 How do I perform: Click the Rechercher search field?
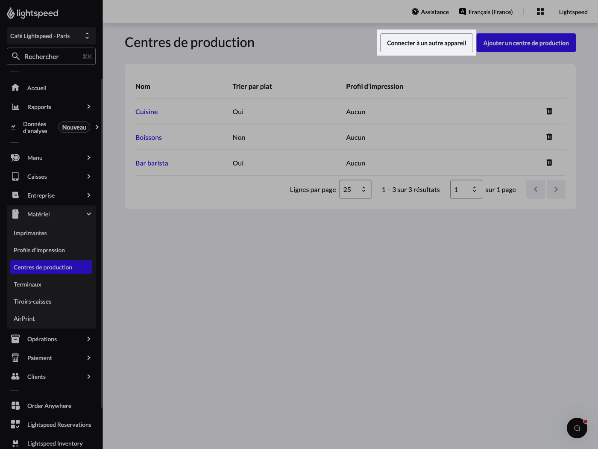(51, 56)
